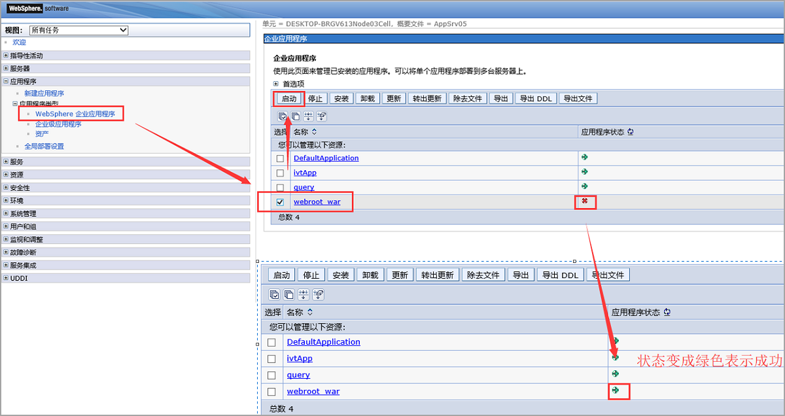The height and width of the screenshot is (416, 785).
Task: Click 停止 button in upper toolbar
Action: [x=315, y=99]
